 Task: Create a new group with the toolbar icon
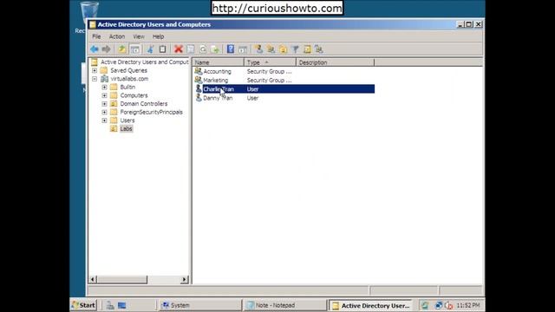[271, 49]
